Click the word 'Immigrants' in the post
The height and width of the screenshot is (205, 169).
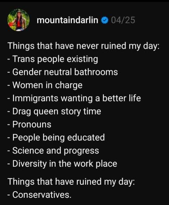point(35,98)
